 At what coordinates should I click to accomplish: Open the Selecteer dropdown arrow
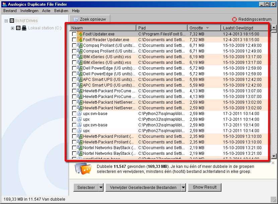click(x=101, y=187)
